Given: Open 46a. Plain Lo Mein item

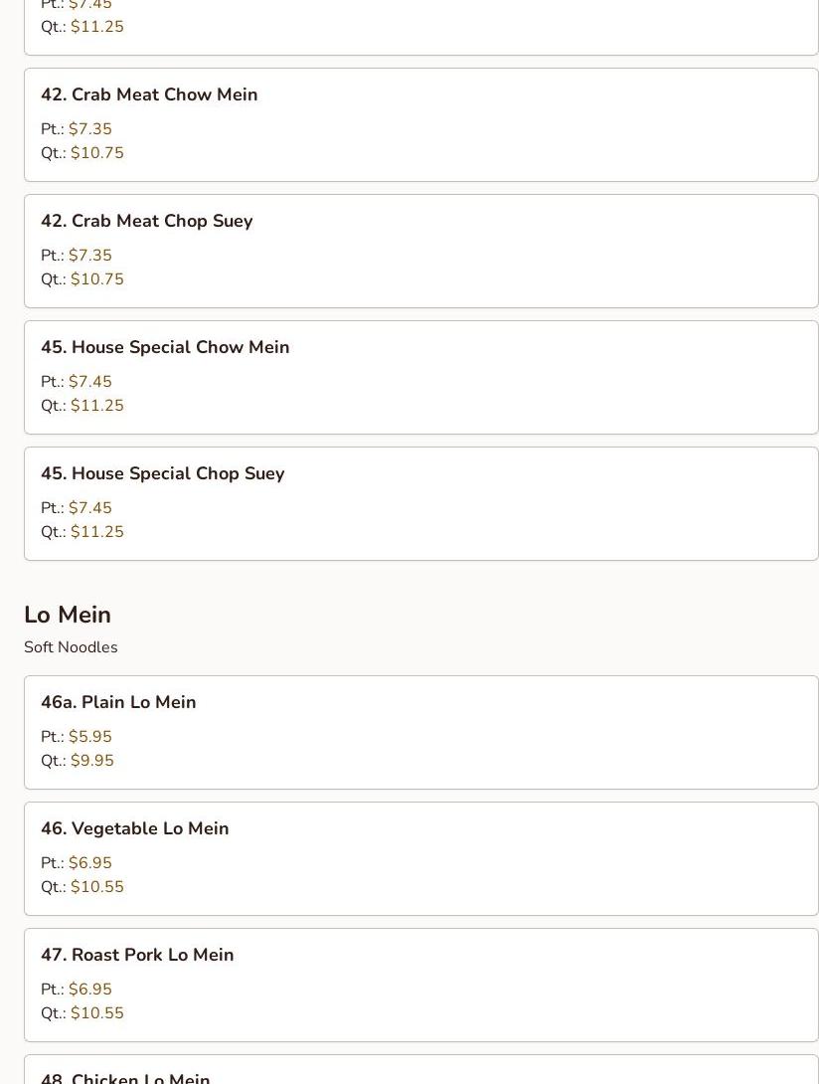Looking at the screenshot, I should tap(420, 733).
